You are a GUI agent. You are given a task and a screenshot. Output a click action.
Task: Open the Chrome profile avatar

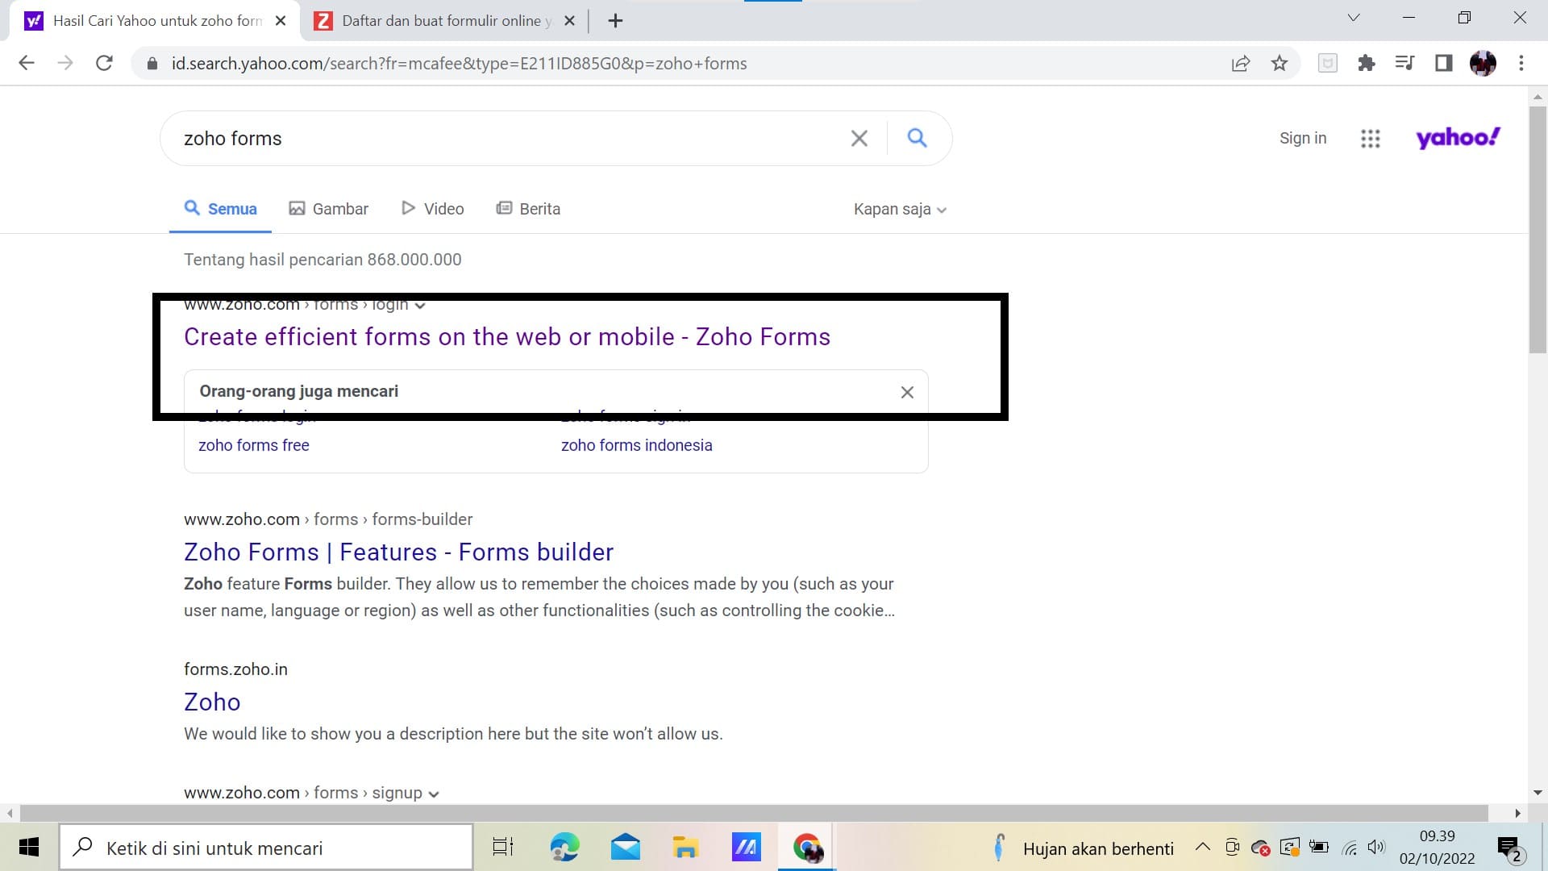pos(1483,63)
